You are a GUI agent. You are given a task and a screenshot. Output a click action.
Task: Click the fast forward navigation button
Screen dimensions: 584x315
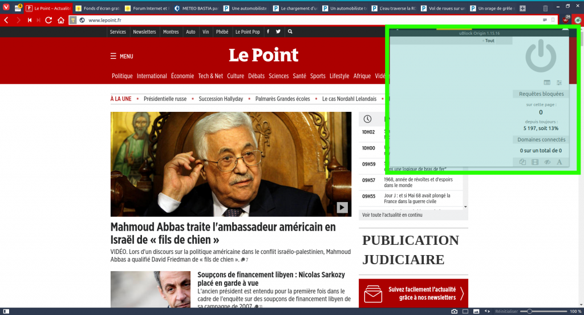coord(38,20)
